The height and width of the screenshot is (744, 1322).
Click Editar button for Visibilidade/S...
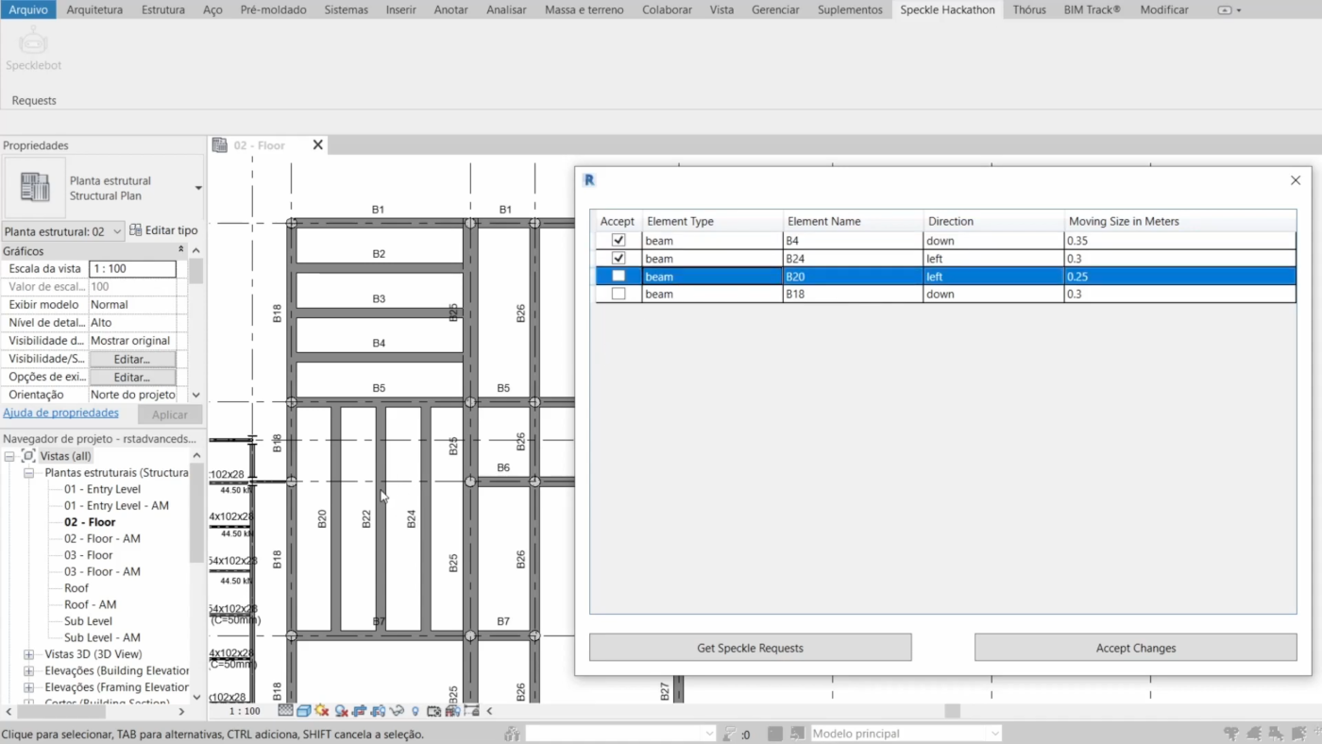[x=132, y=359]
